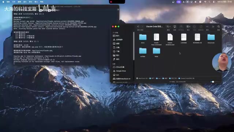The image size is (234, 132).
Task: Go back in Finder window
Action: 138,26
